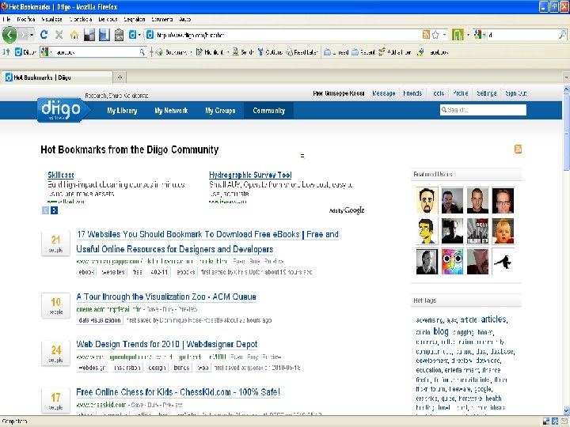
Task: Go to My Groups in the Diigo nav
Action: tap(220, 111)
